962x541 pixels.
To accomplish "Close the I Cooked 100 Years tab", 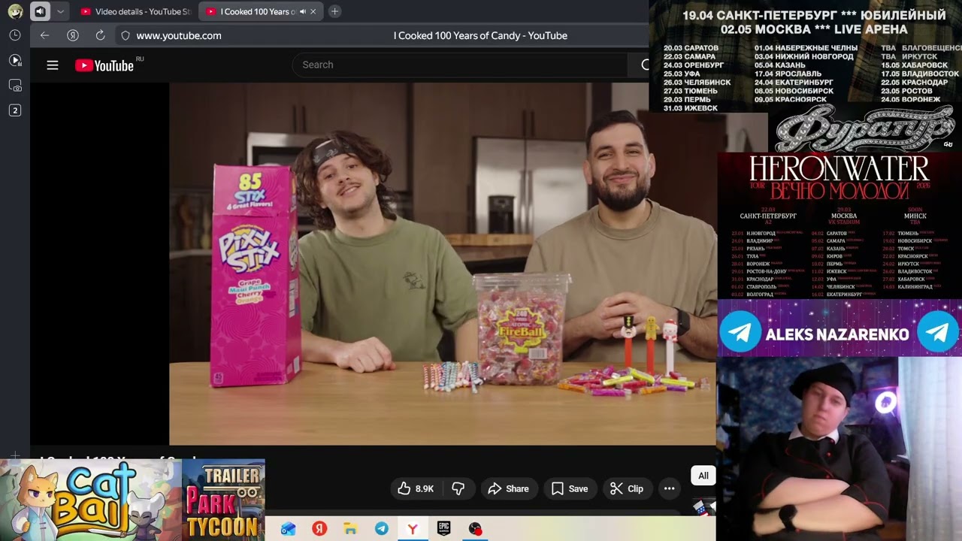I will (x=313, y=11).
